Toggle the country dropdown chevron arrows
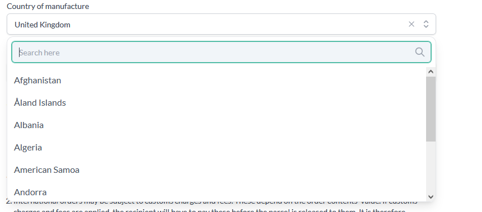The image size is (482, 212). coord(426,24)
